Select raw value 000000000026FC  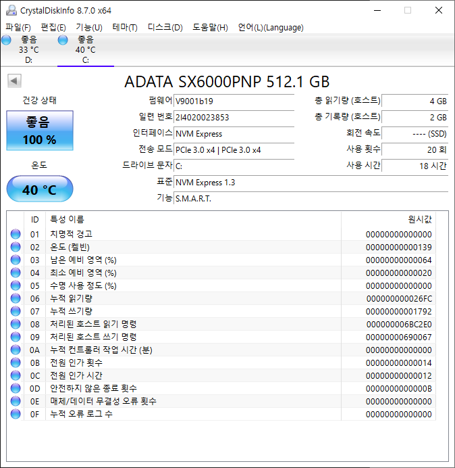pyautogui.click(x=399, y=298)
